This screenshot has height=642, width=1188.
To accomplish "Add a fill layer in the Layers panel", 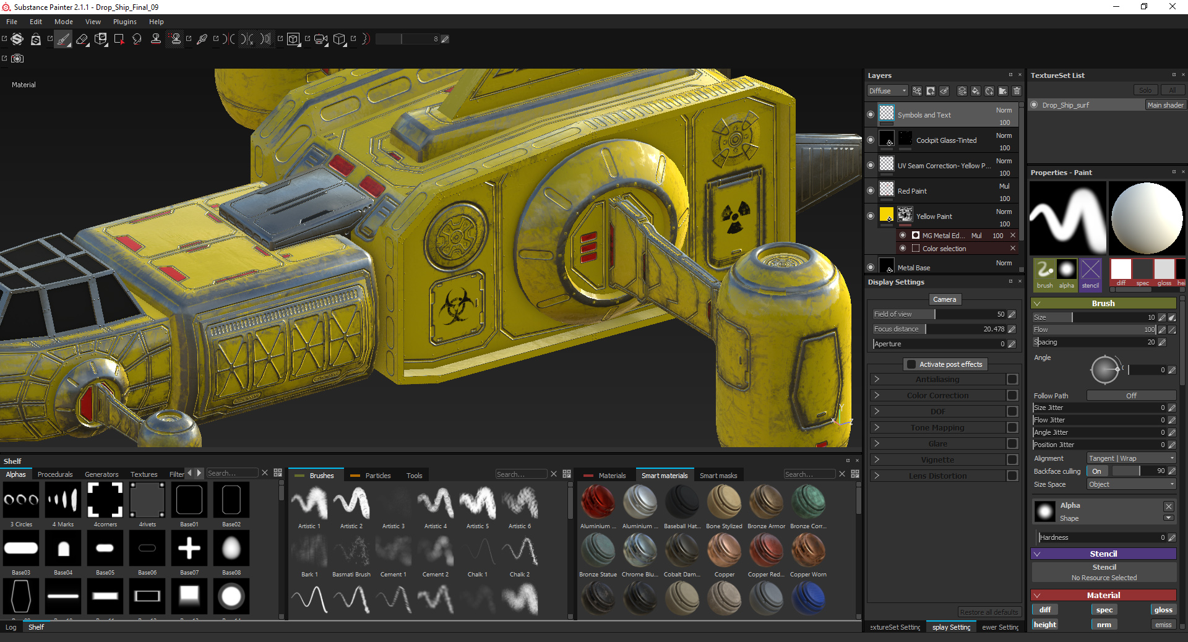I will [976, 90].
